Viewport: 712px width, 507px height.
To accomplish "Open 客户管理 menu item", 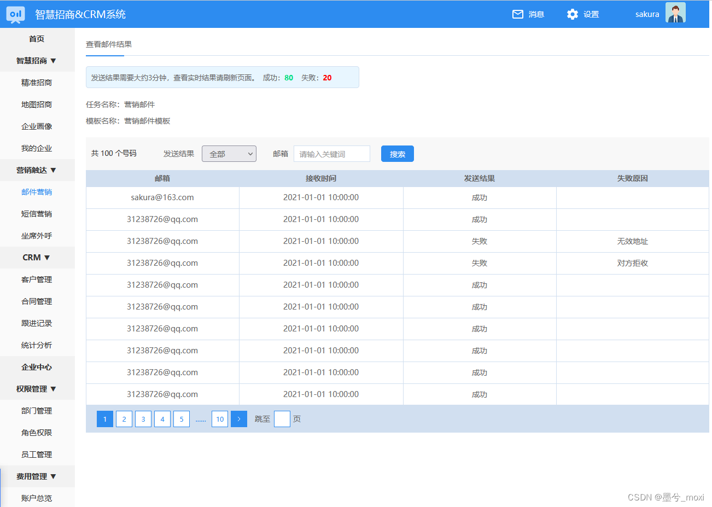I will (x=37, y=279).
